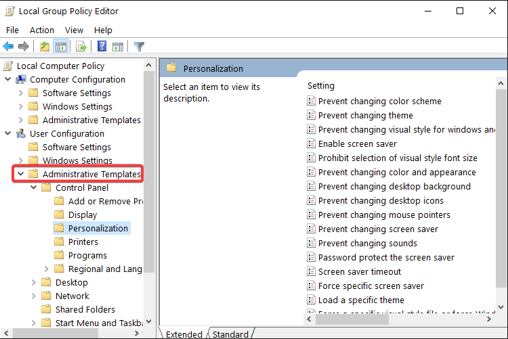Screen dimensions: 508x339
Task: Expand the Start Menu and Taskbar node
Action: pyautogui.click(x=34, y=323)
